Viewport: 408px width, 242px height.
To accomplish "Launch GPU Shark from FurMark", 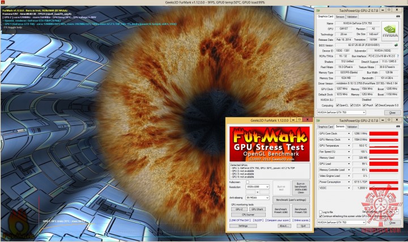I will tap(257, 209).
